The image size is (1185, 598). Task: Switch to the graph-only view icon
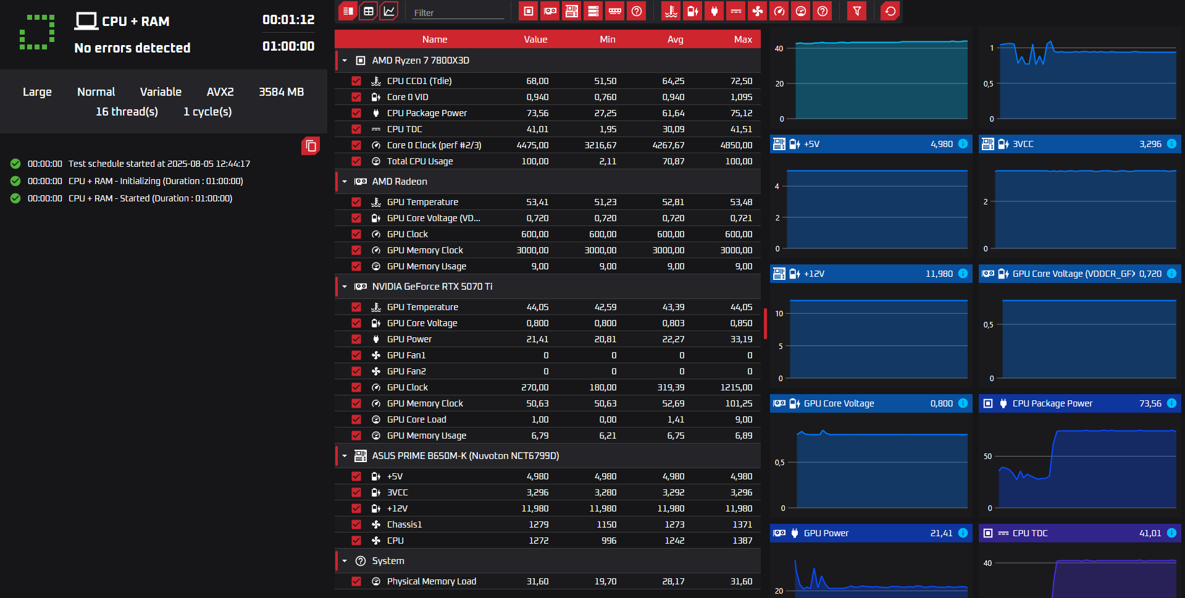point(389,11)
